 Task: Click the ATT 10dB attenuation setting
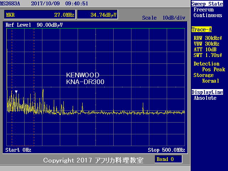205,50
